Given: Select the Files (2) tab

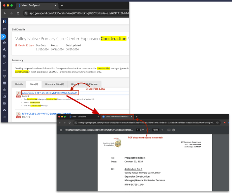Looking at the screenshot, I should tap(34, 84).
